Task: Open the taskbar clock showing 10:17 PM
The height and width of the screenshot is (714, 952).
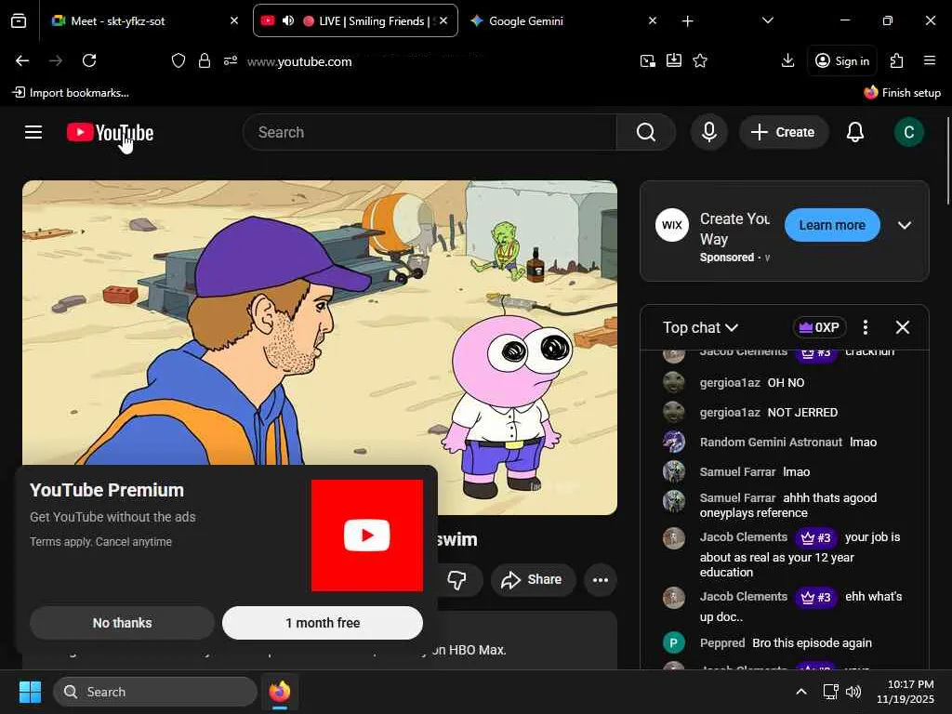Action: [x=906, y=692]
